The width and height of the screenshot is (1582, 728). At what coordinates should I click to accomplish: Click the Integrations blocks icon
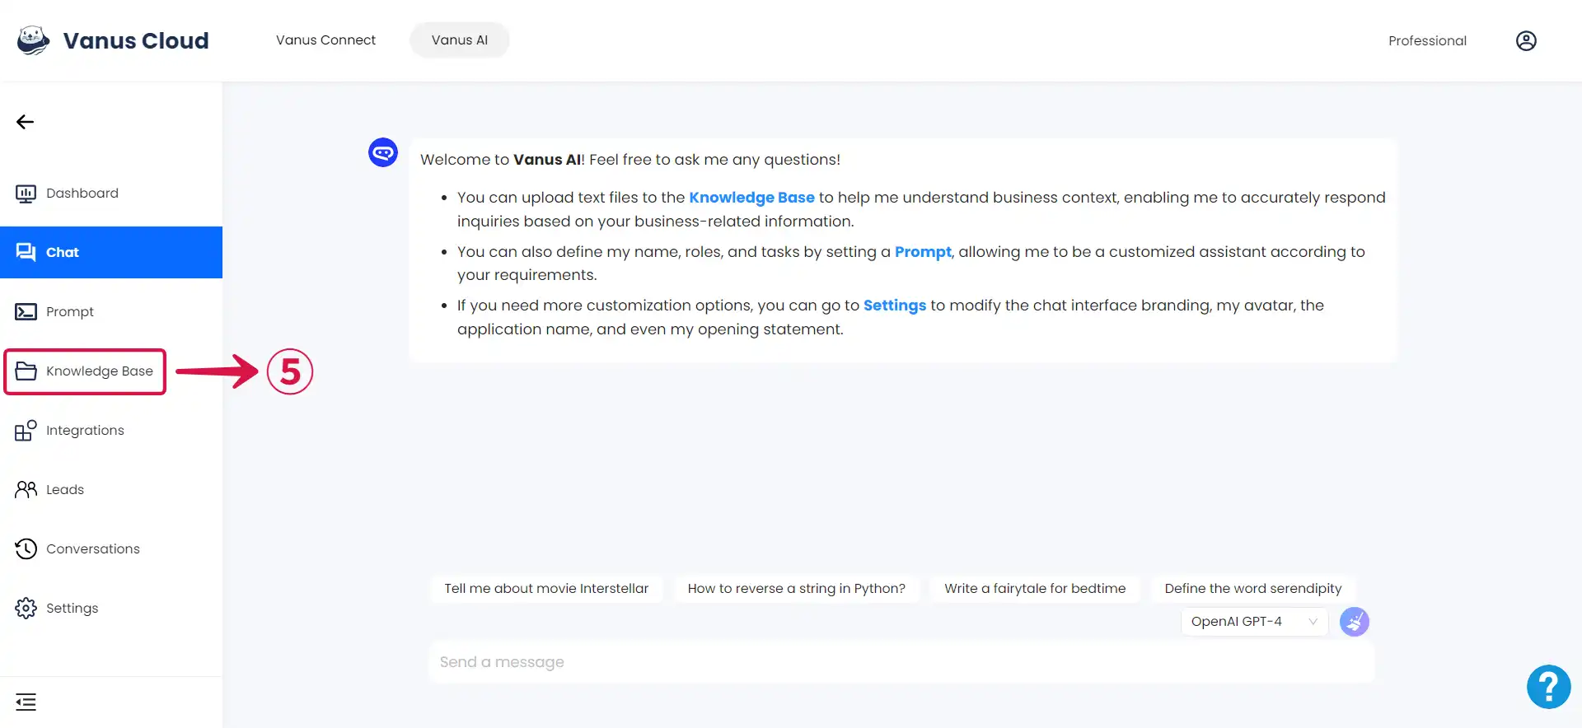point(26,430)
